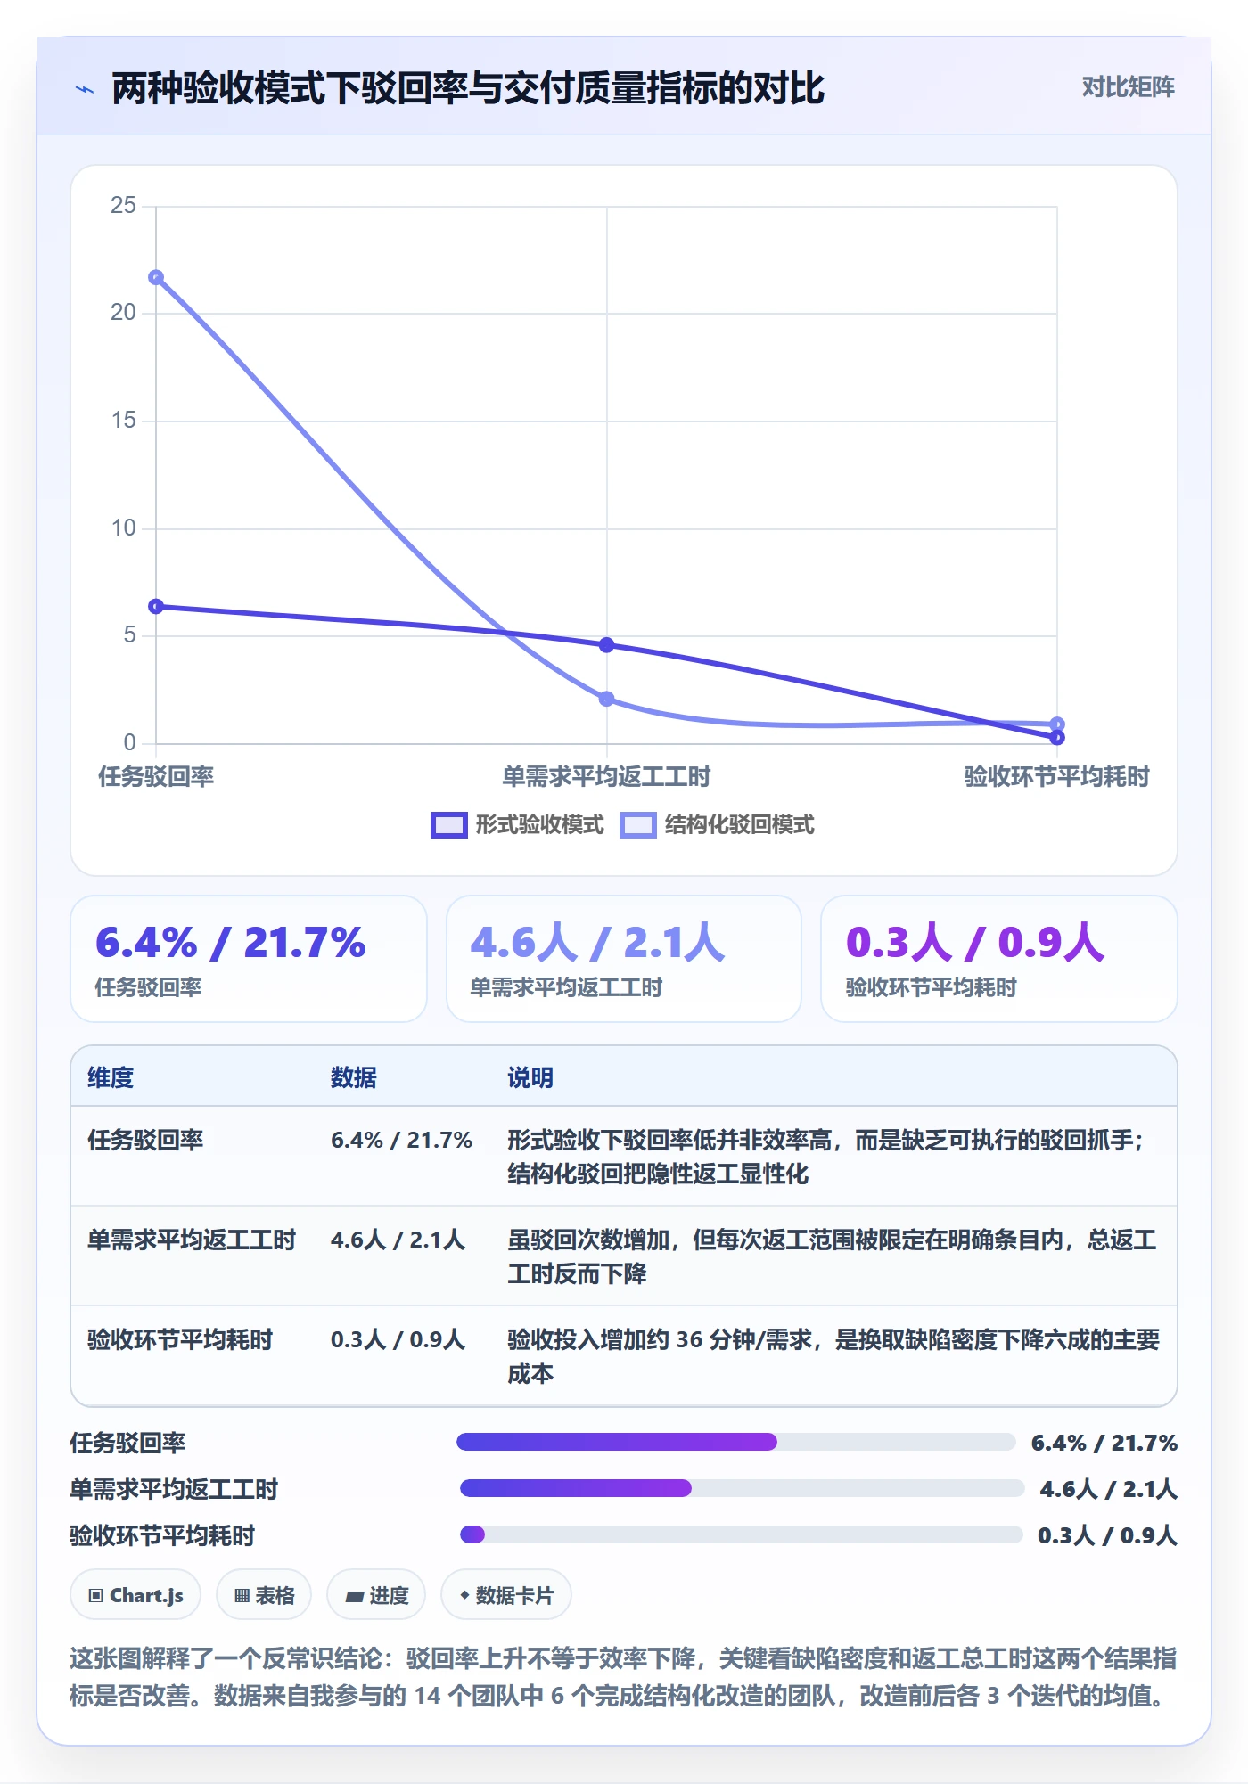The image size is (1248, 1784).
Task: Click the lightning icon beside the title
Action: click(x=85, y=89)
